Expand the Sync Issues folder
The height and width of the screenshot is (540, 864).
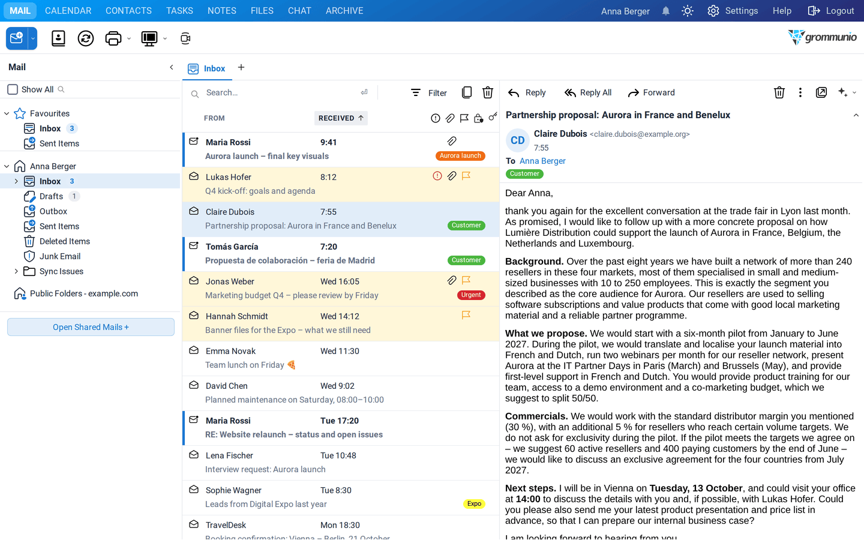pyautogui.click(x=16, y=271)
